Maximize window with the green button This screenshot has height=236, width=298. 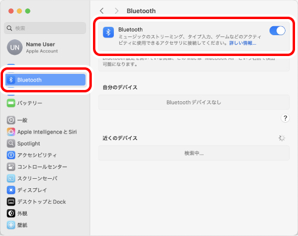click(27, 11)
